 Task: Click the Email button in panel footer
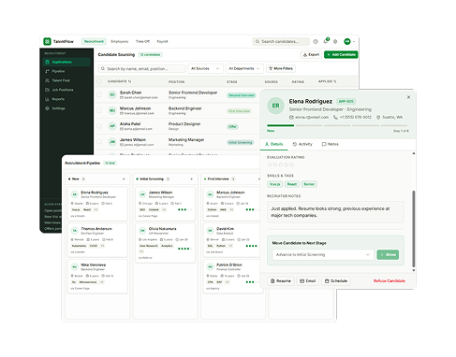[307, 281]
